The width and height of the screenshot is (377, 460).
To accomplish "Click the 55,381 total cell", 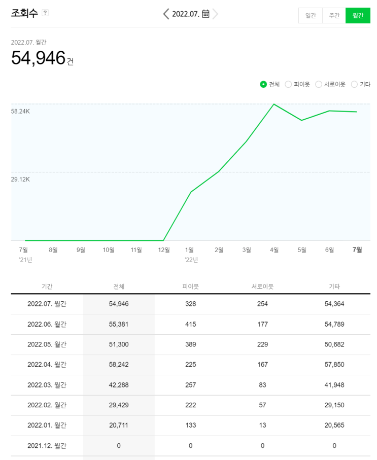I will 119,324.
